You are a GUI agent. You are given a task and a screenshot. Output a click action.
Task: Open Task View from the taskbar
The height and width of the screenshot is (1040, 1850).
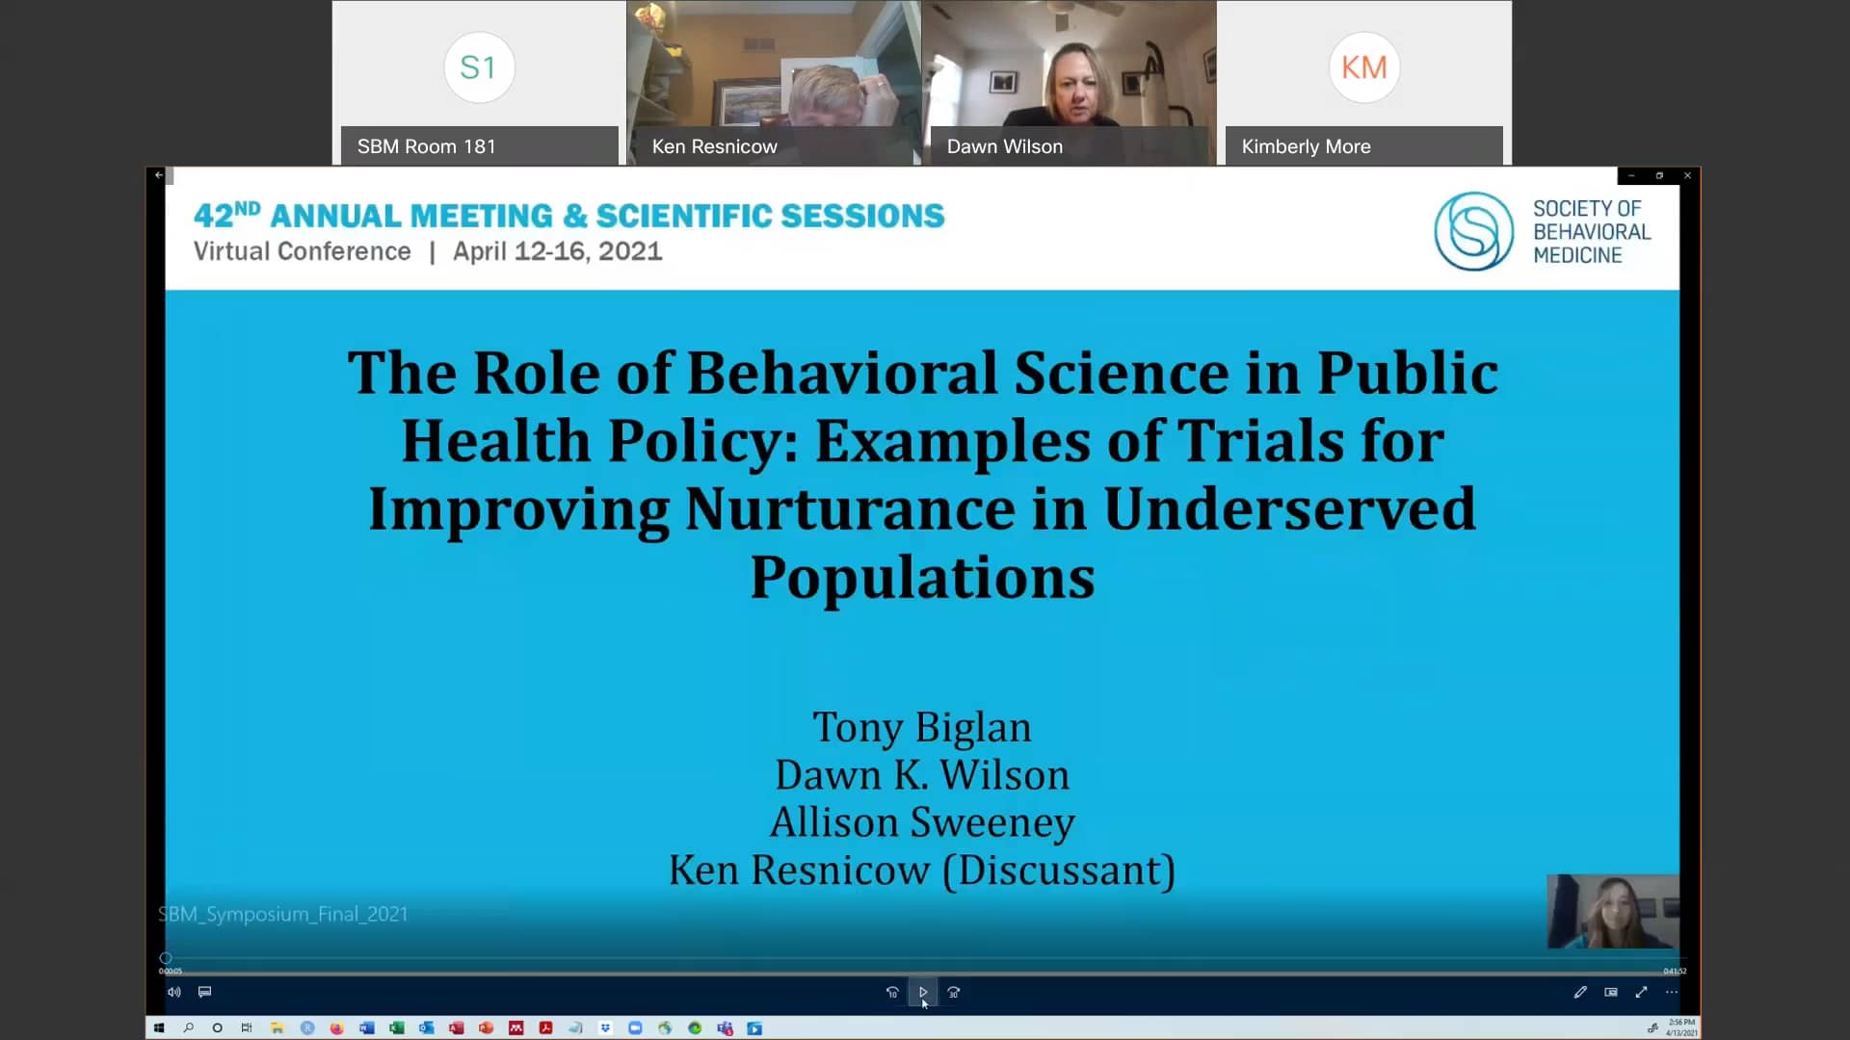point(247,1027)
